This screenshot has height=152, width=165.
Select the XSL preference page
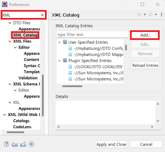(16, 102)
